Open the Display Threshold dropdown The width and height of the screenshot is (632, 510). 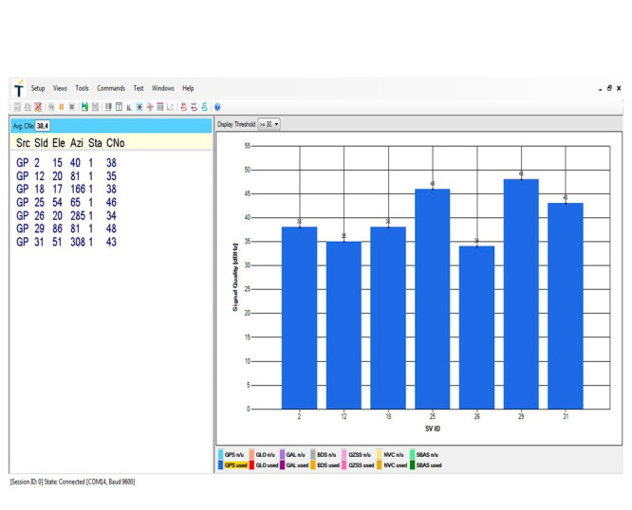(269, 124)
